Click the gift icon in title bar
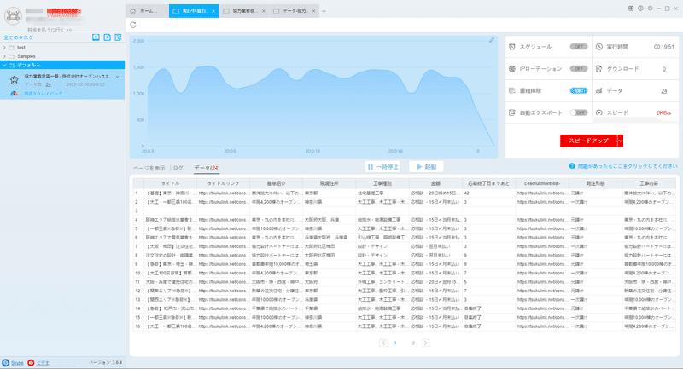The height and width of the screenshot is (369, 683). point(631,9)
